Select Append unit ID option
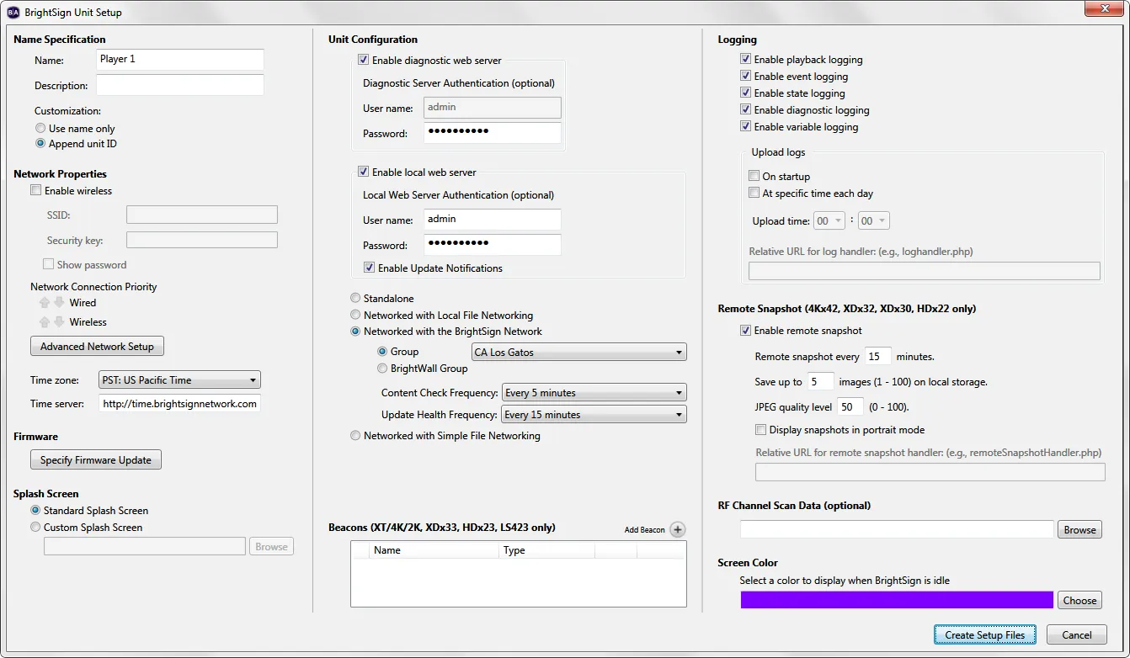 [x=40, y=144]
